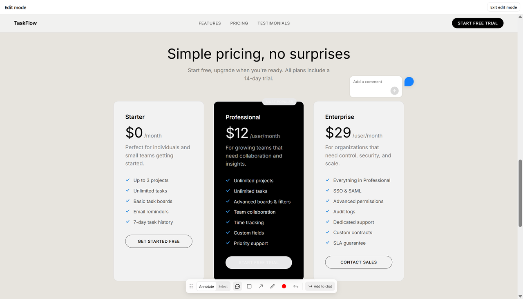
Task: Click Add to chat button
Action: point(320,286)
